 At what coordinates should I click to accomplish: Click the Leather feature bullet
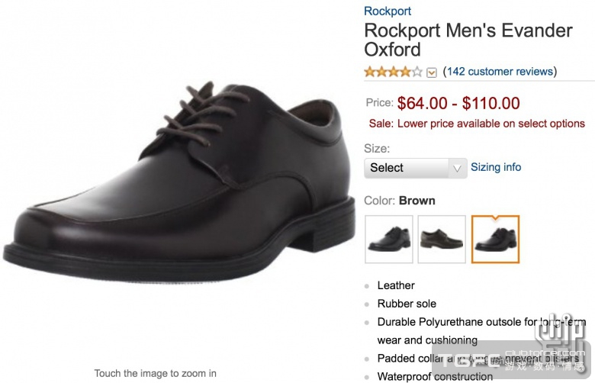tap(396, 285)
